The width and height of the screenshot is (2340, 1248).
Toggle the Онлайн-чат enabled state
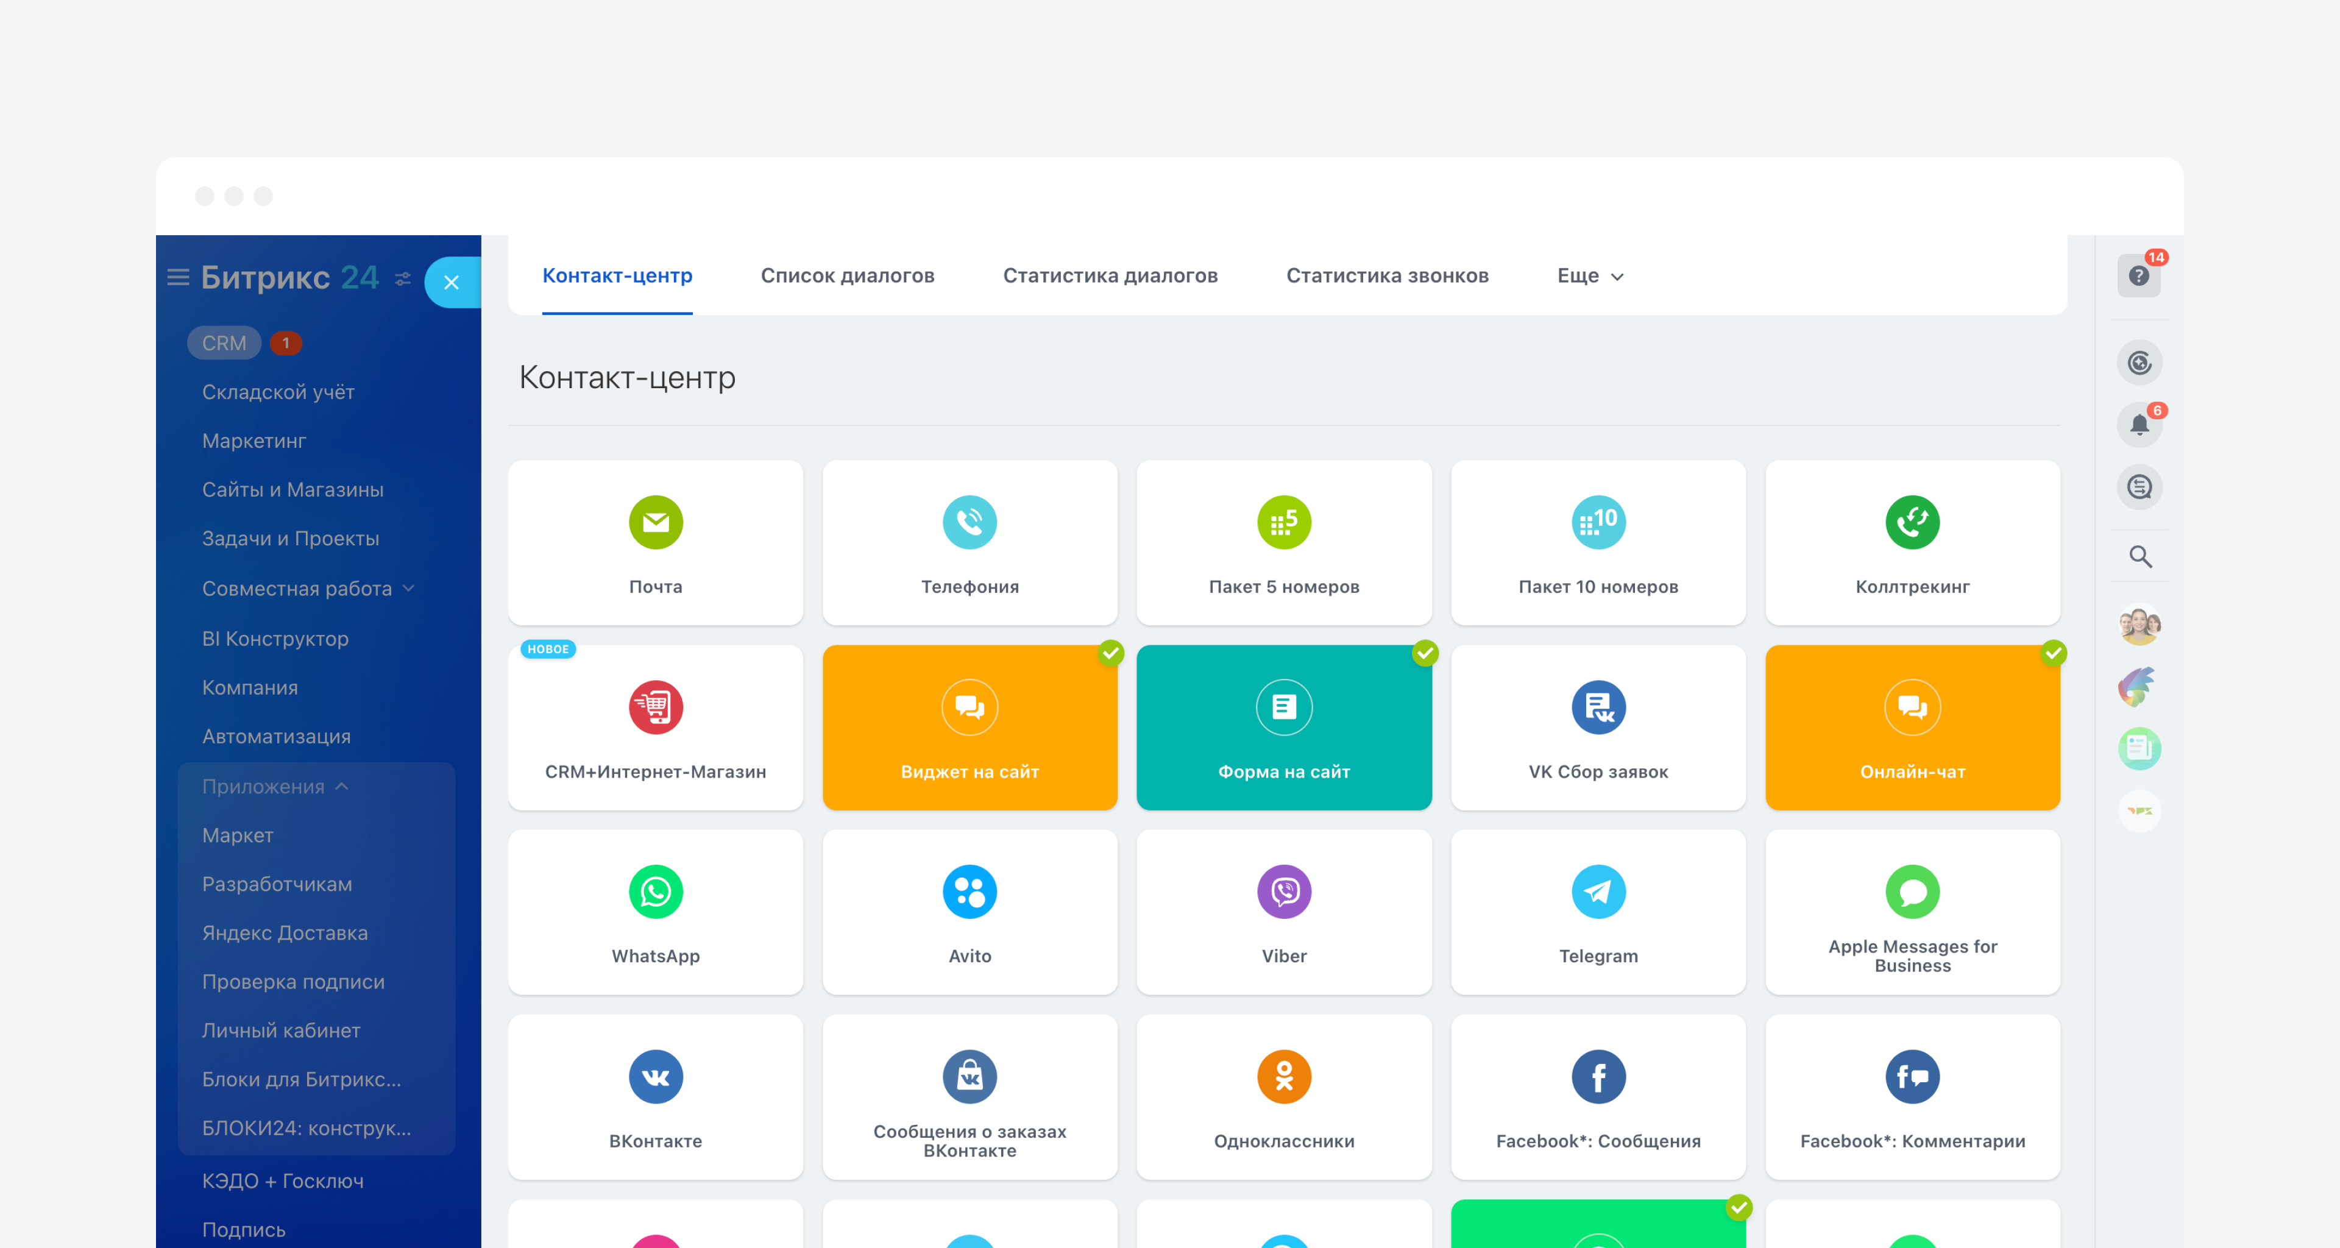point(2052,653)
